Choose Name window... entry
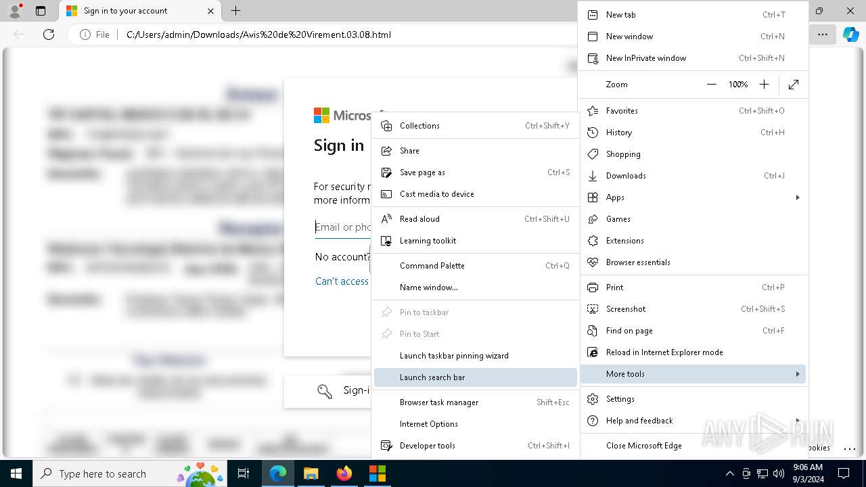The height and width of the screenshot is (487, 866). [476, 287]
